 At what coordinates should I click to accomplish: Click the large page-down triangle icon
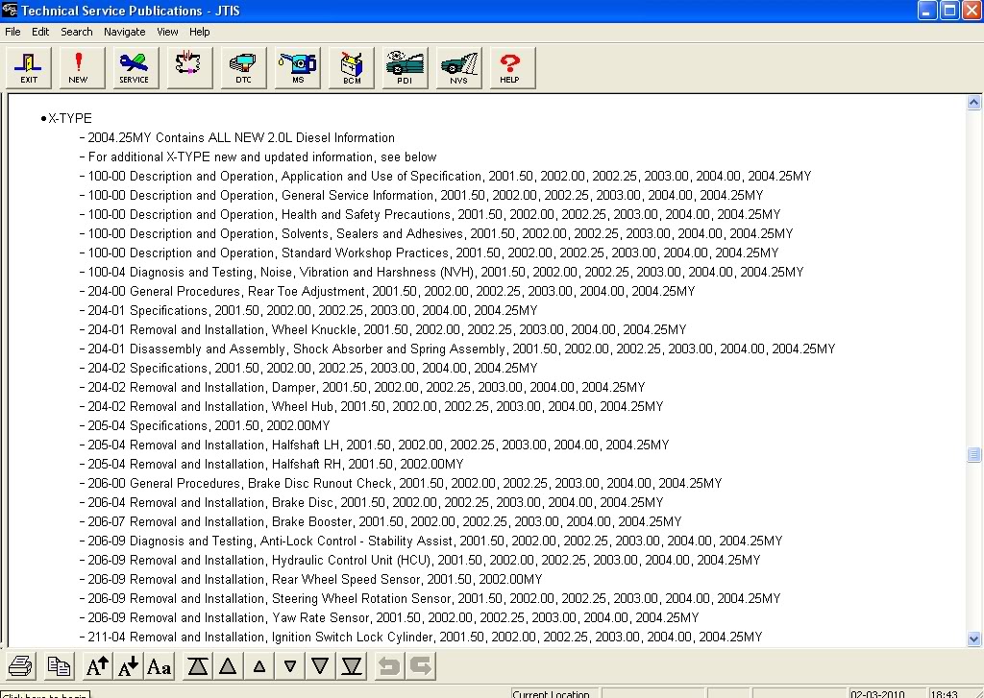coord(320,666)
